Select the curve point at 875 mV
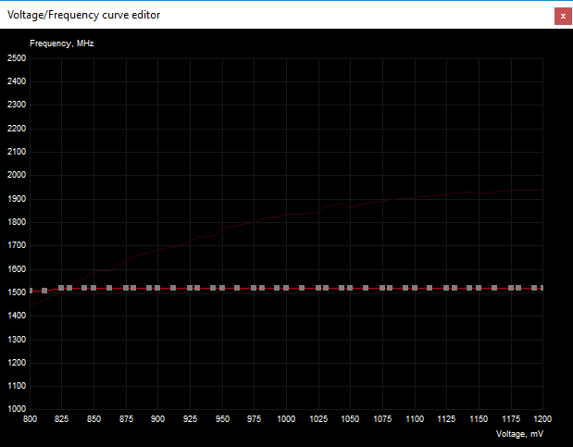 coord(126,288)
